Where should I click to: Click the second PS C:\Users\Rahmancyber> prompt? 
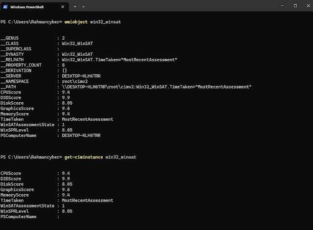pyautogui.click(x=31, y=157)
